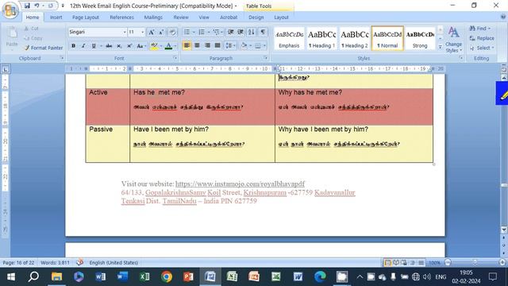Switch to Draft view
The width and height of the screenshot is (508, 286).
[x=421, y=262]
